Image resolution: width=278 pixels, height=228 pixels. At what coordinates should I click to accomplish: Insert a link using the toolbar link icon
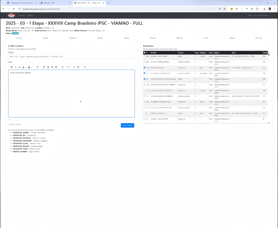click(x=38, y=67)
